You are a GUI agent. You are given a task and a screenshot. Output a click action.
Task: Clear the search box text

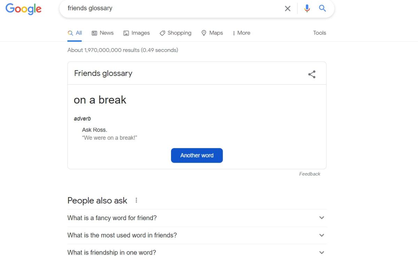tap(287, 9)
